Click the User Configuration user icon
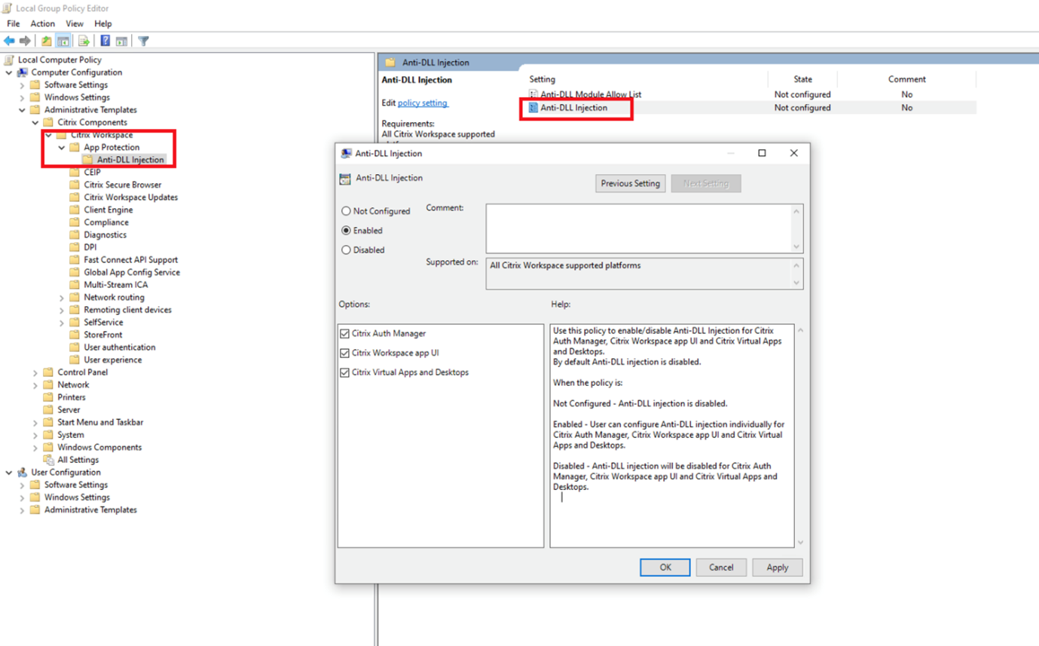1039x646 pixels. click(22, 473)
